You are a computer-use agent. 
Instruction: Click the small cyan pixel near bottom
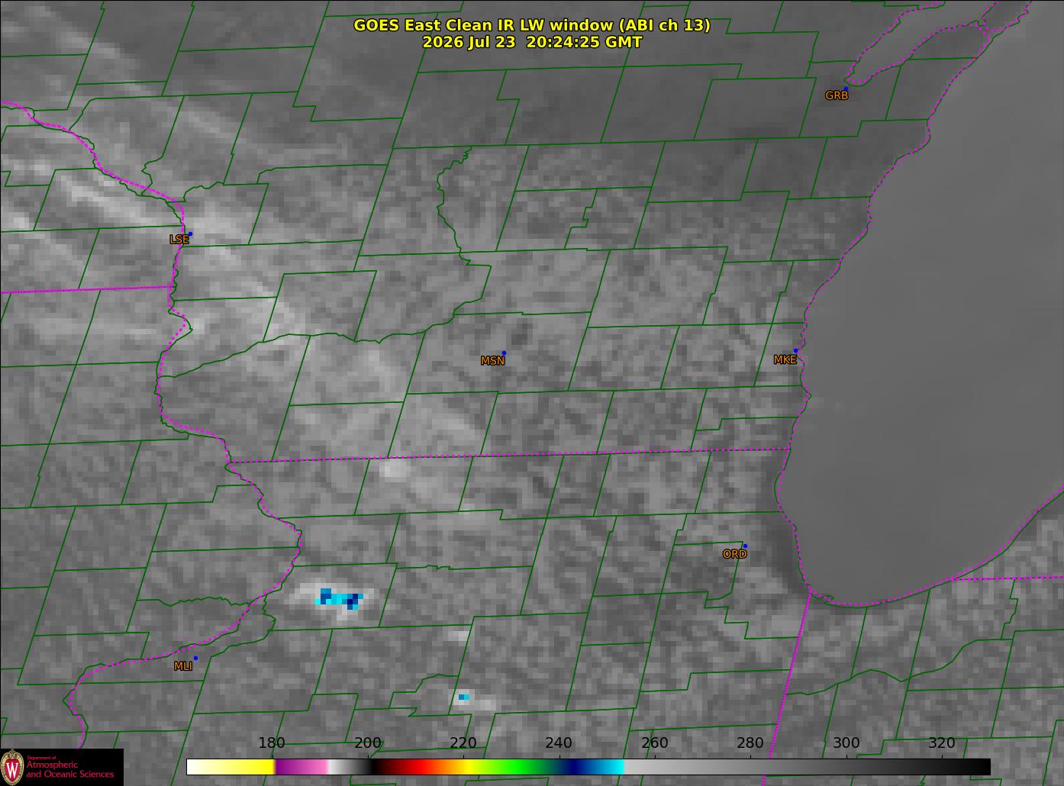point(464,697)
